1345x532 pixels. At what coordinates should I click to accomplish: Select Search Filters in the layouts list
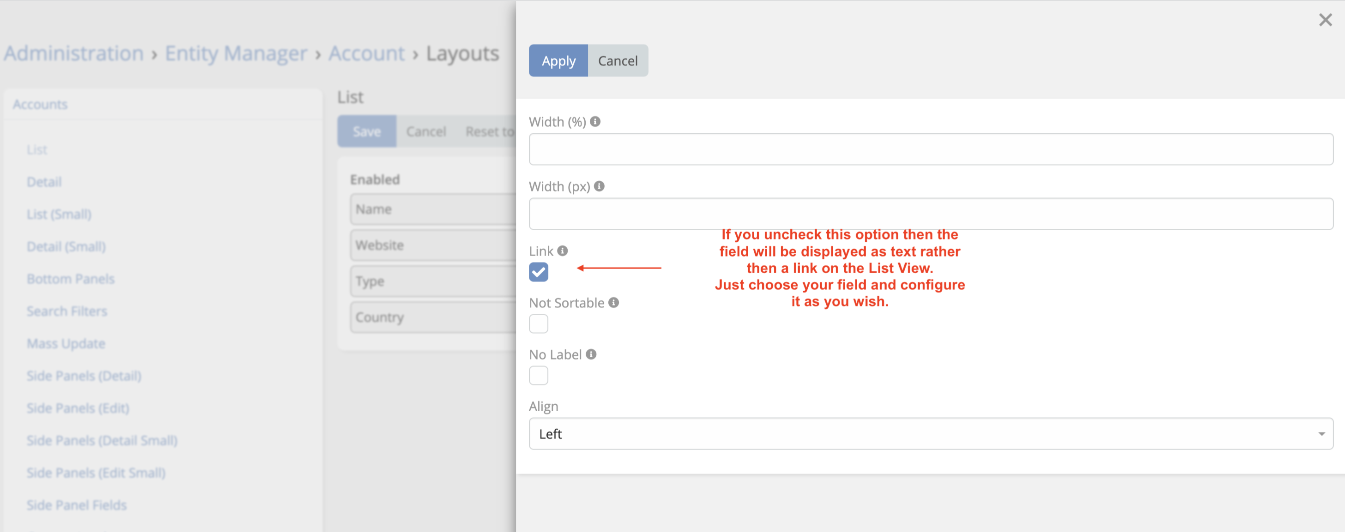coord(67,311)
